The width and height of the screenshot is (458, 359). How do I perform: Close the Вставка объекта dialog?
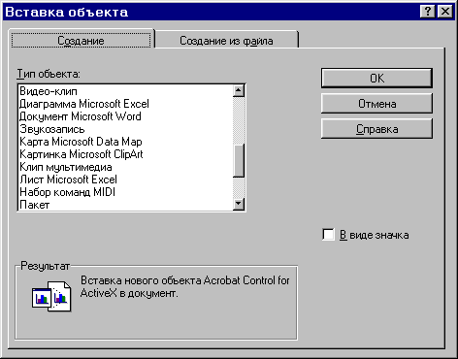445,12
